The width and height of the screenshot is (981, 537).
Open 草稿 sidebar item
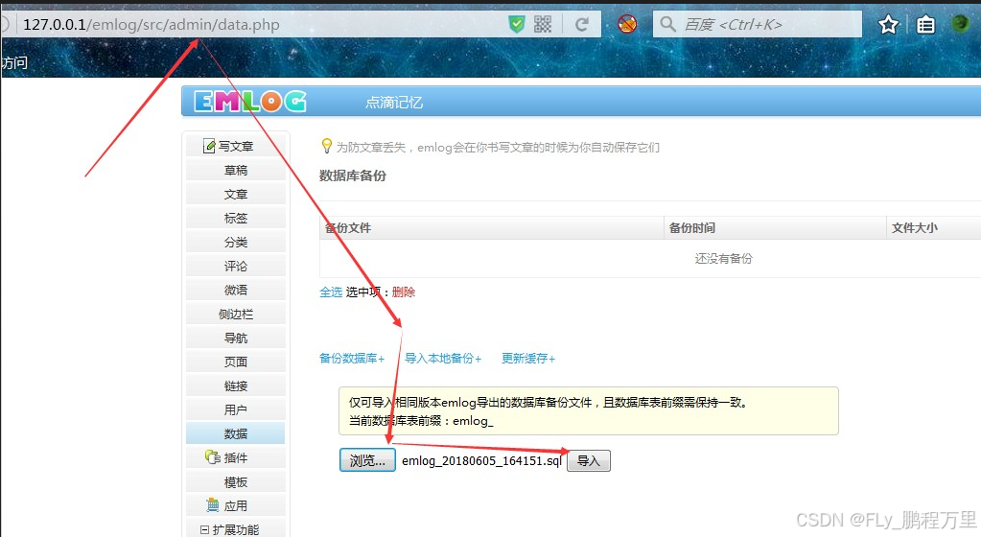235,171
